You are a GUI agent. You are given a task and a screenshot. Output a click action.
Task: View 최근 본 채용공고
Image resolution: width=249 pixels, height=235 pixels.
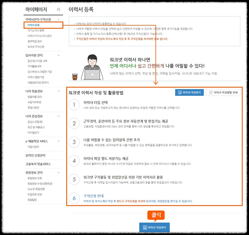[x=36, y=127]
